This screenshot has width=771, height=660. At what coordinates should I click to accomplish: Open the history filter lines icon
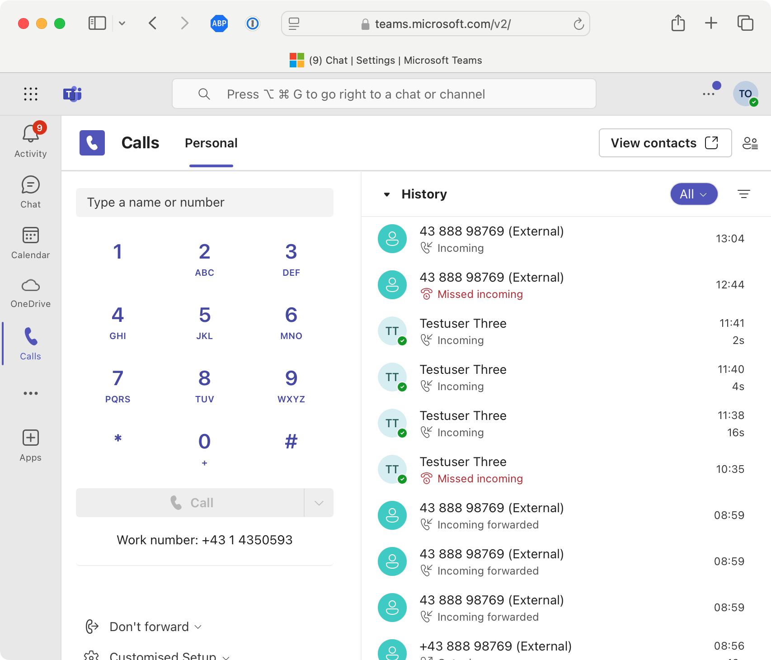pos(743,194)
